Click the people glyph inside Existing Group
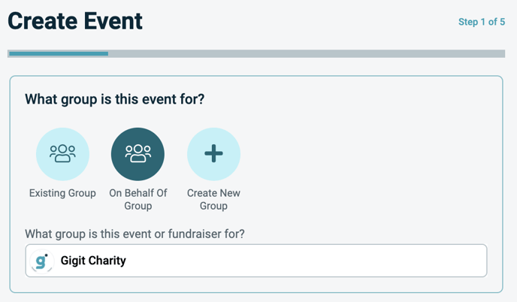 click(62, 153)
